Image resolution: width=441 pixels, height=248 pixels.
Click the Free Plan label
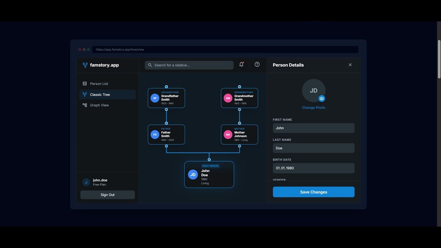tap(99, 185)
